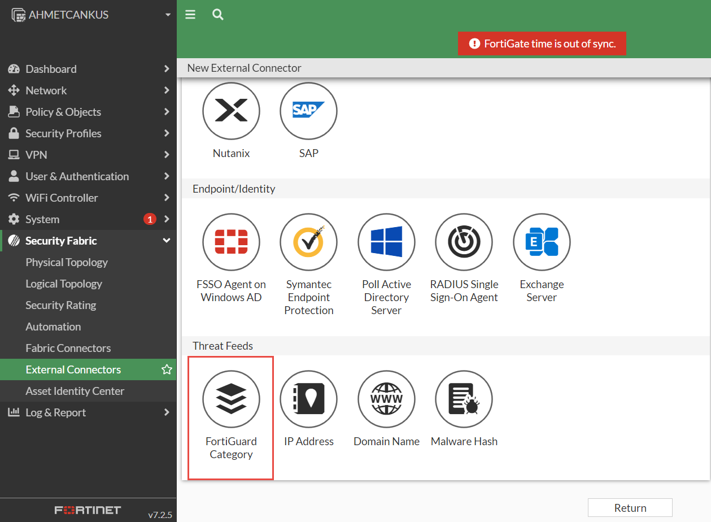The width and height of the screenshot is (711, 522).
Task: Expand the Security Profiles chevron
Action: tap(167, 133)
